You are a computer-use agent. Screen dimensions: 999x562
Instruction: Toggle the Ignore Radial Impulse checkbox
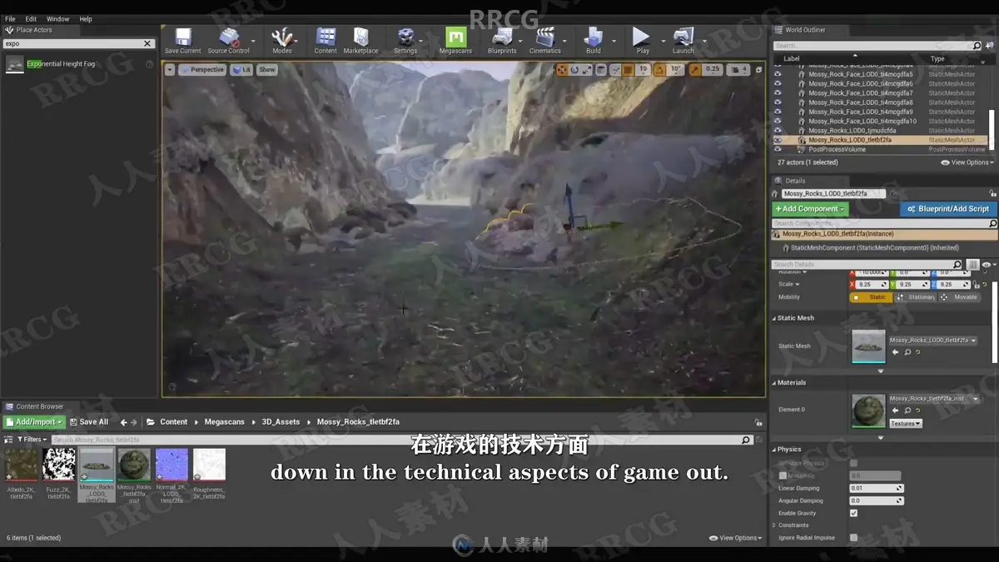tap(853, 538)
